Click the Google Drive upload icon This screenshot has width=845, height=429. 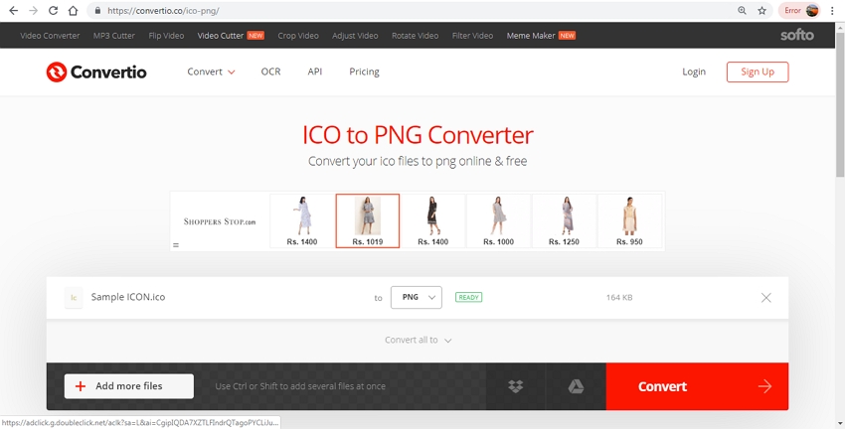click(x=576, y=386)
